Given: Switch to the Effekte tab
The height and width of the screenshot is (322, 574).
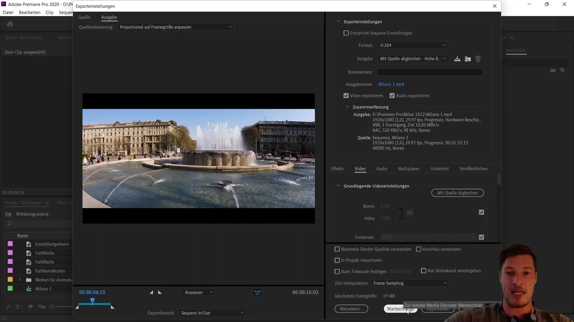Looking at the screenshot, I should [337, 169].
